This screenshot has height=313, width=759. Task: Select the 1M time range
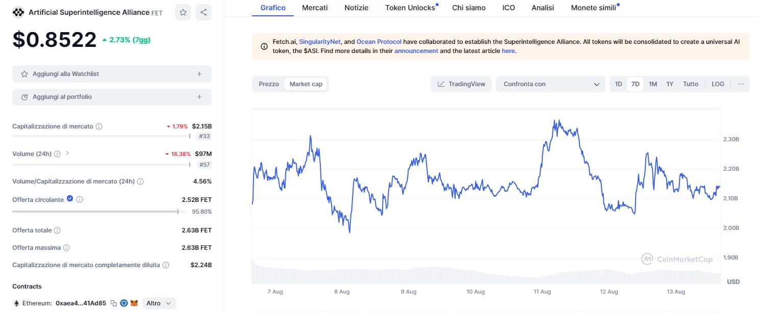coord(652,84)
